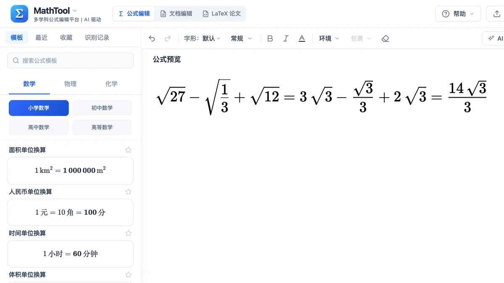Switch to the LaTeX 论文 tab

coord(222,14)
